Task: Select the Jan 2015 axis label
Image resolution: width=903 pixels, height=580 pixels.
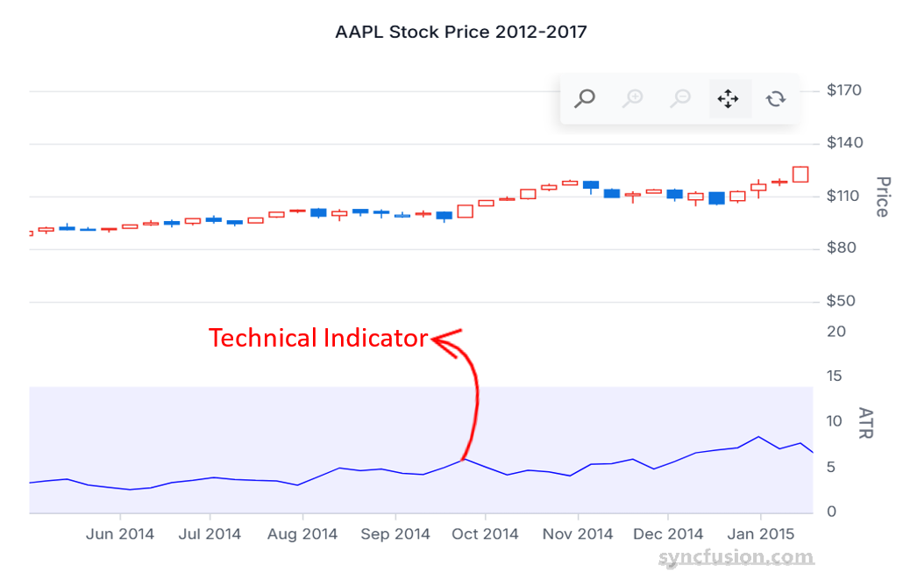Action: tap(760, 533)
